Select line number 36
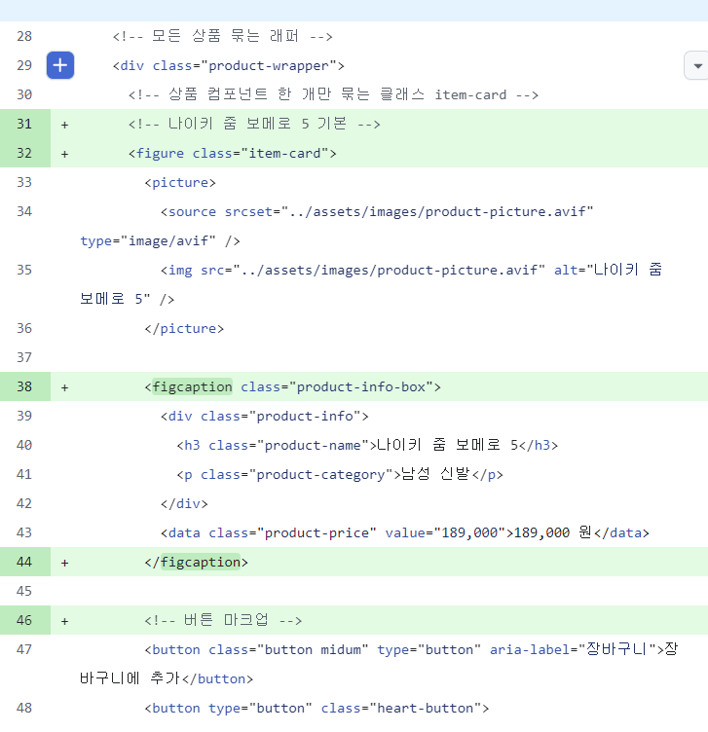The image size is (708, 732). tap(24, 328)
